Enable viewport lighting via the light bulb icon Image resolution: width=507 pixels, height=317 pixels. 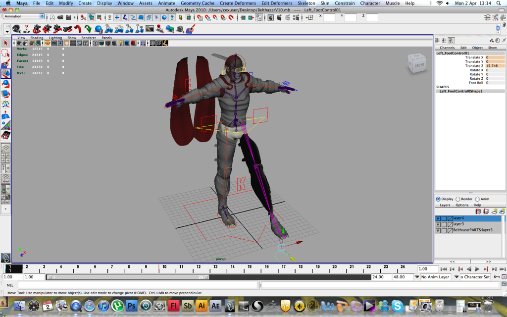[120, 43]
